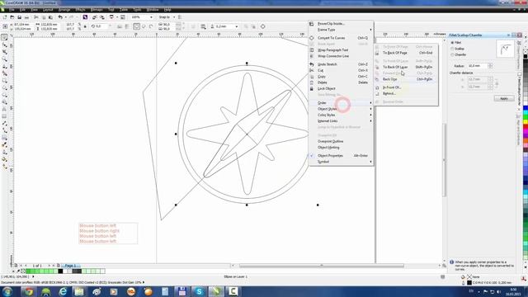Screen dimensions: 528x297
Task: Click the File Explorer folder taskbar icon
Action: pos(80,291)
